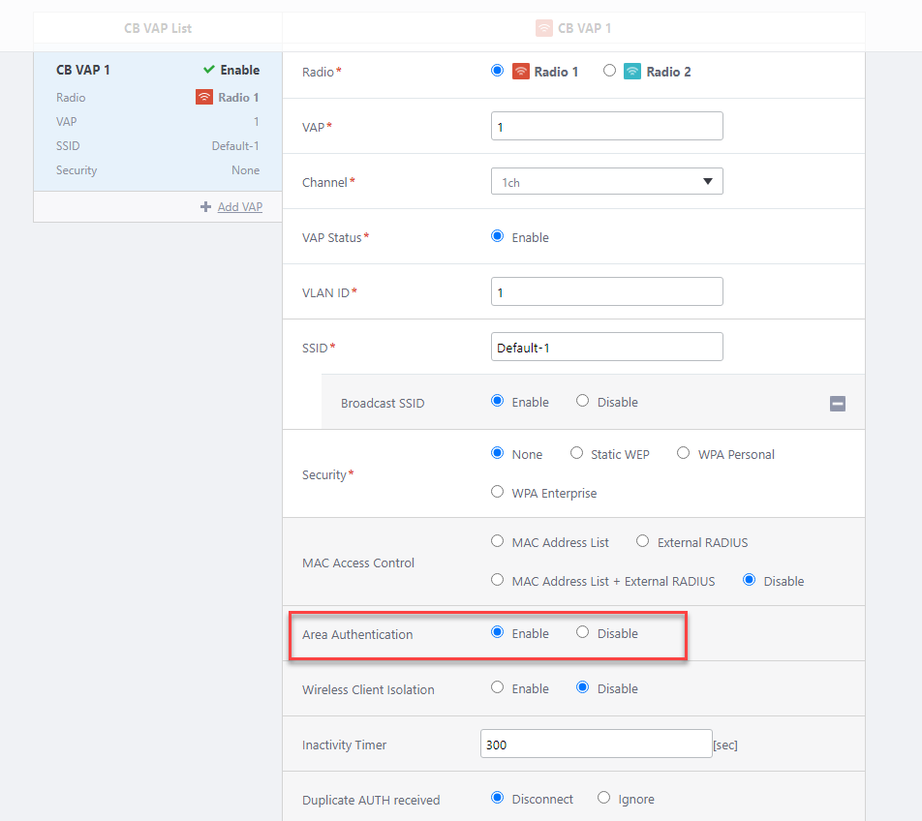Viewport: 922px width, 821px height.
Task: Click the minus icon beside Broadcast SSID
Action: pyautogui.click(x=838, y=404)
